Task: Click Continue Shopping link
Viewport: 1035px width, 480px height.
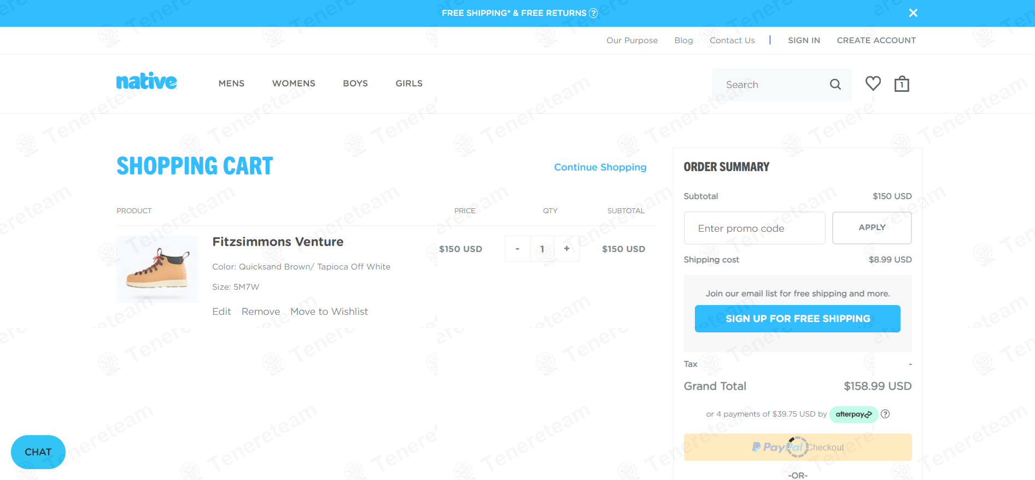Action: pyautogui.click(x=600, y=167)
